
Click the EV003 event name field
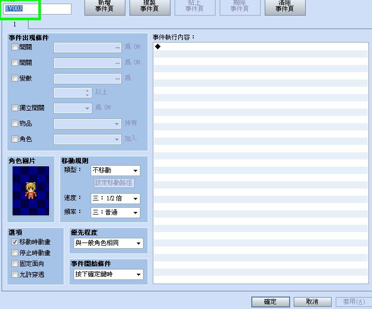37,9
